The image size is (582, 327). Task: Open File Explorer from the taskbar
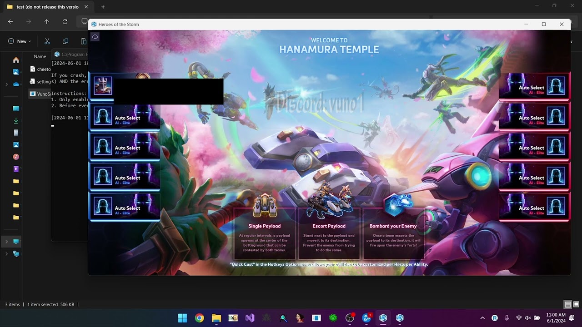point(216,318)
